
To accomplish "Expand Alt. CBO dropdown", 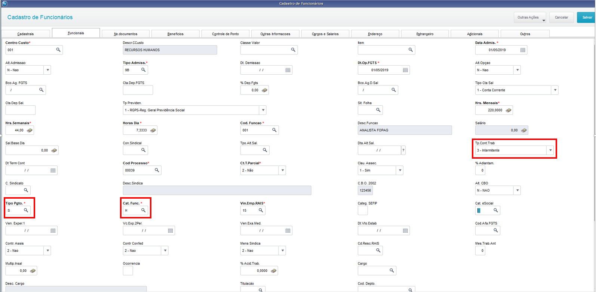I will pyautogui.click(x=517, y=190).
